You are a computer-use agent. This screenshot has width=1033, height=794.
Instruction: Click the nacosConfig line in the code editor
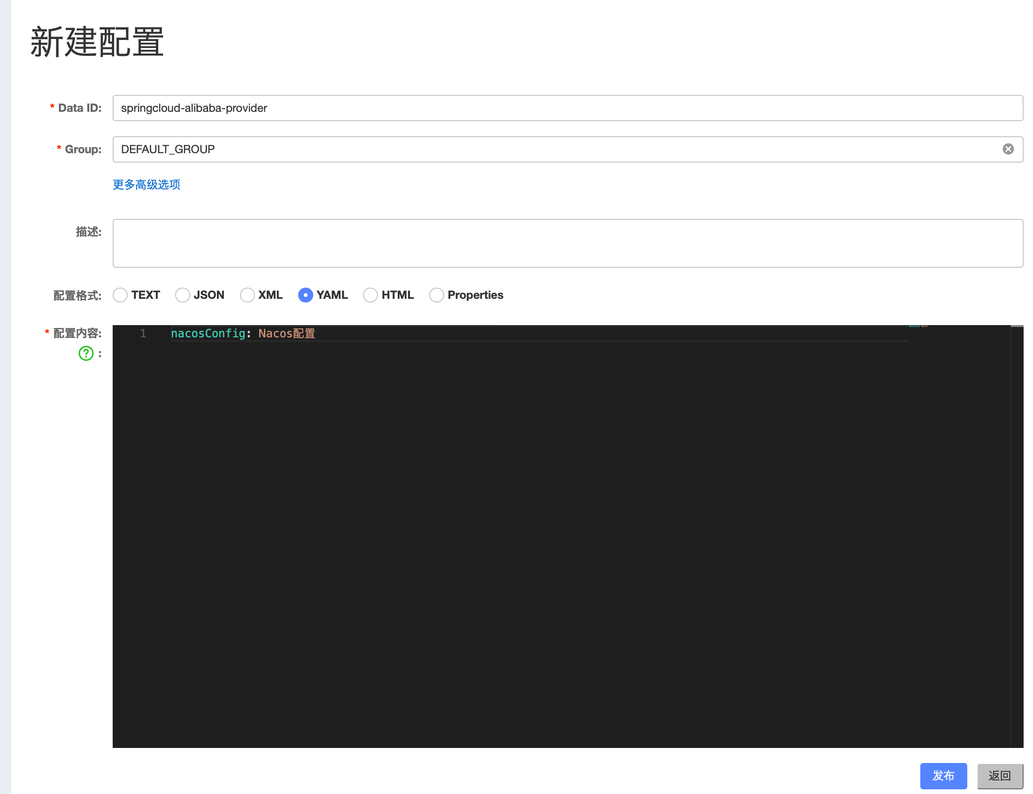pos(243,334)
